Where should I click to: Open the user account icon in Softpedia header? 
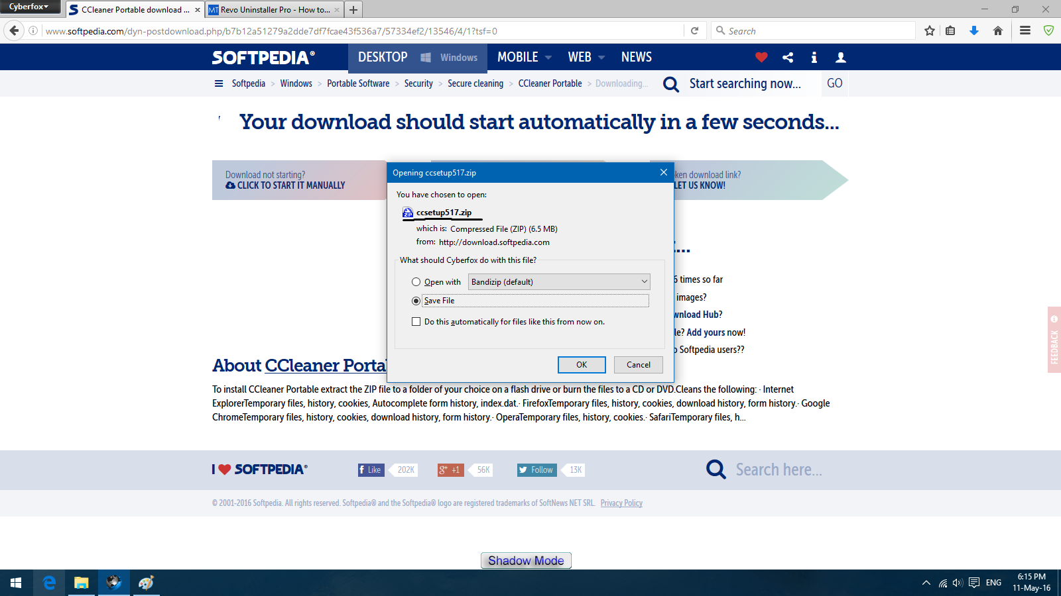(x=841, y=58)
